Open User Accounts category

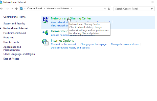coord(11,42)
